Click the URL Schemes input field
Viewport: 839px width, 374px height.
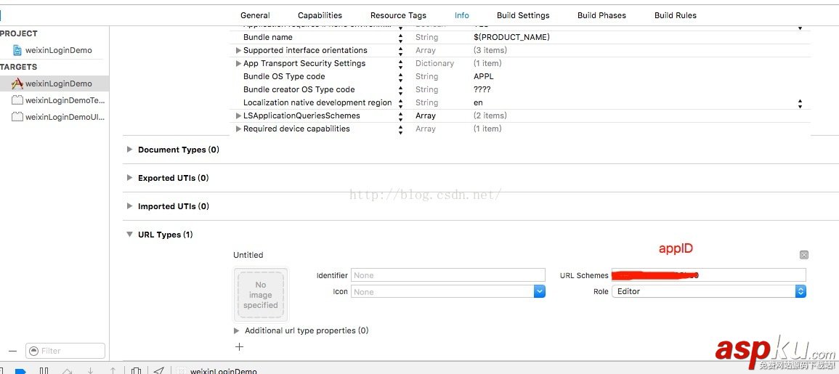pyautogui.click(x=708, y=275)
